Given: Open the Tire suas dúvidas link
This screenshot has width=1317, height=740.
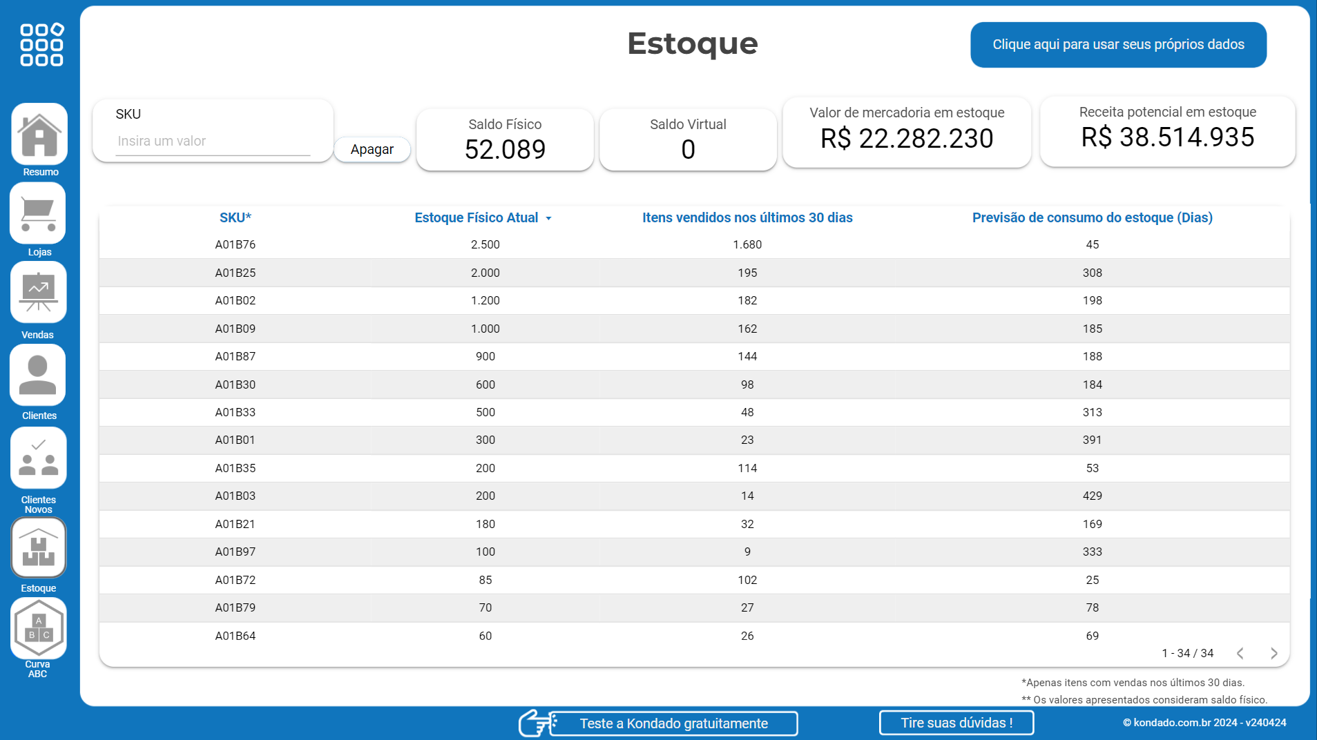Looking at the screenshot, I should [x=956, y=723].
